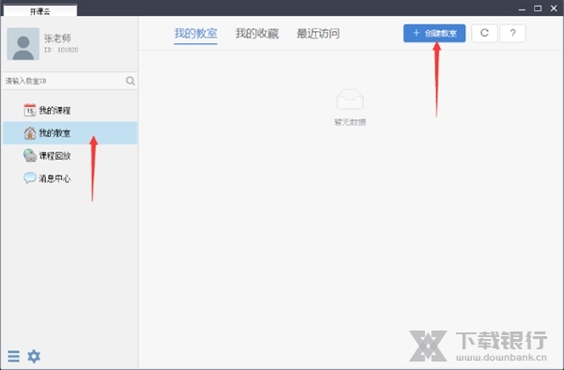
Task: Click the 我的课程 calendar icon
Action: [30, 110]
